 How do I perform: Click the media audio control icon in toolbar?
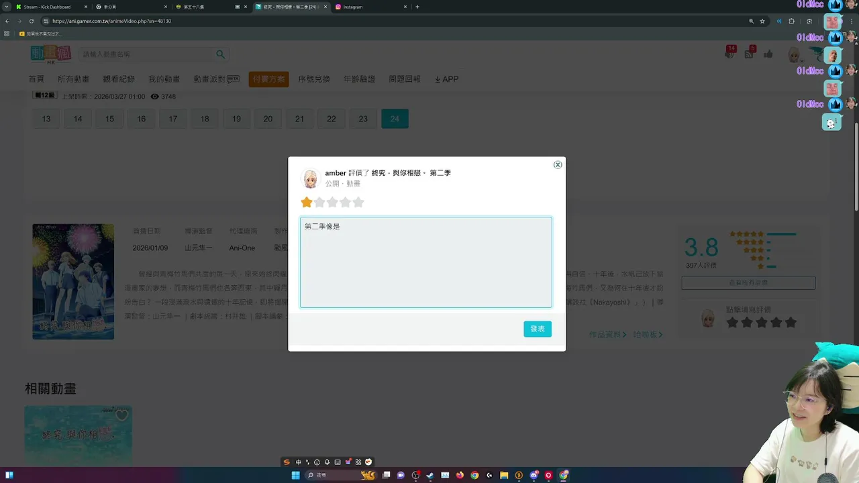(x=778, y=21)
